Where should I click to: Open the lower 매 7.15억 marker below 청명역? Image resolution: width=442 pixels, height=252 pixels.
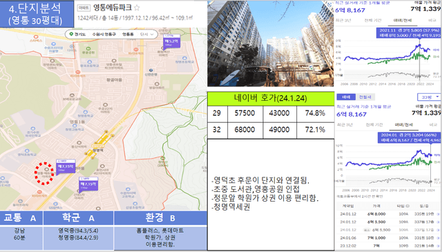(88, 184)
